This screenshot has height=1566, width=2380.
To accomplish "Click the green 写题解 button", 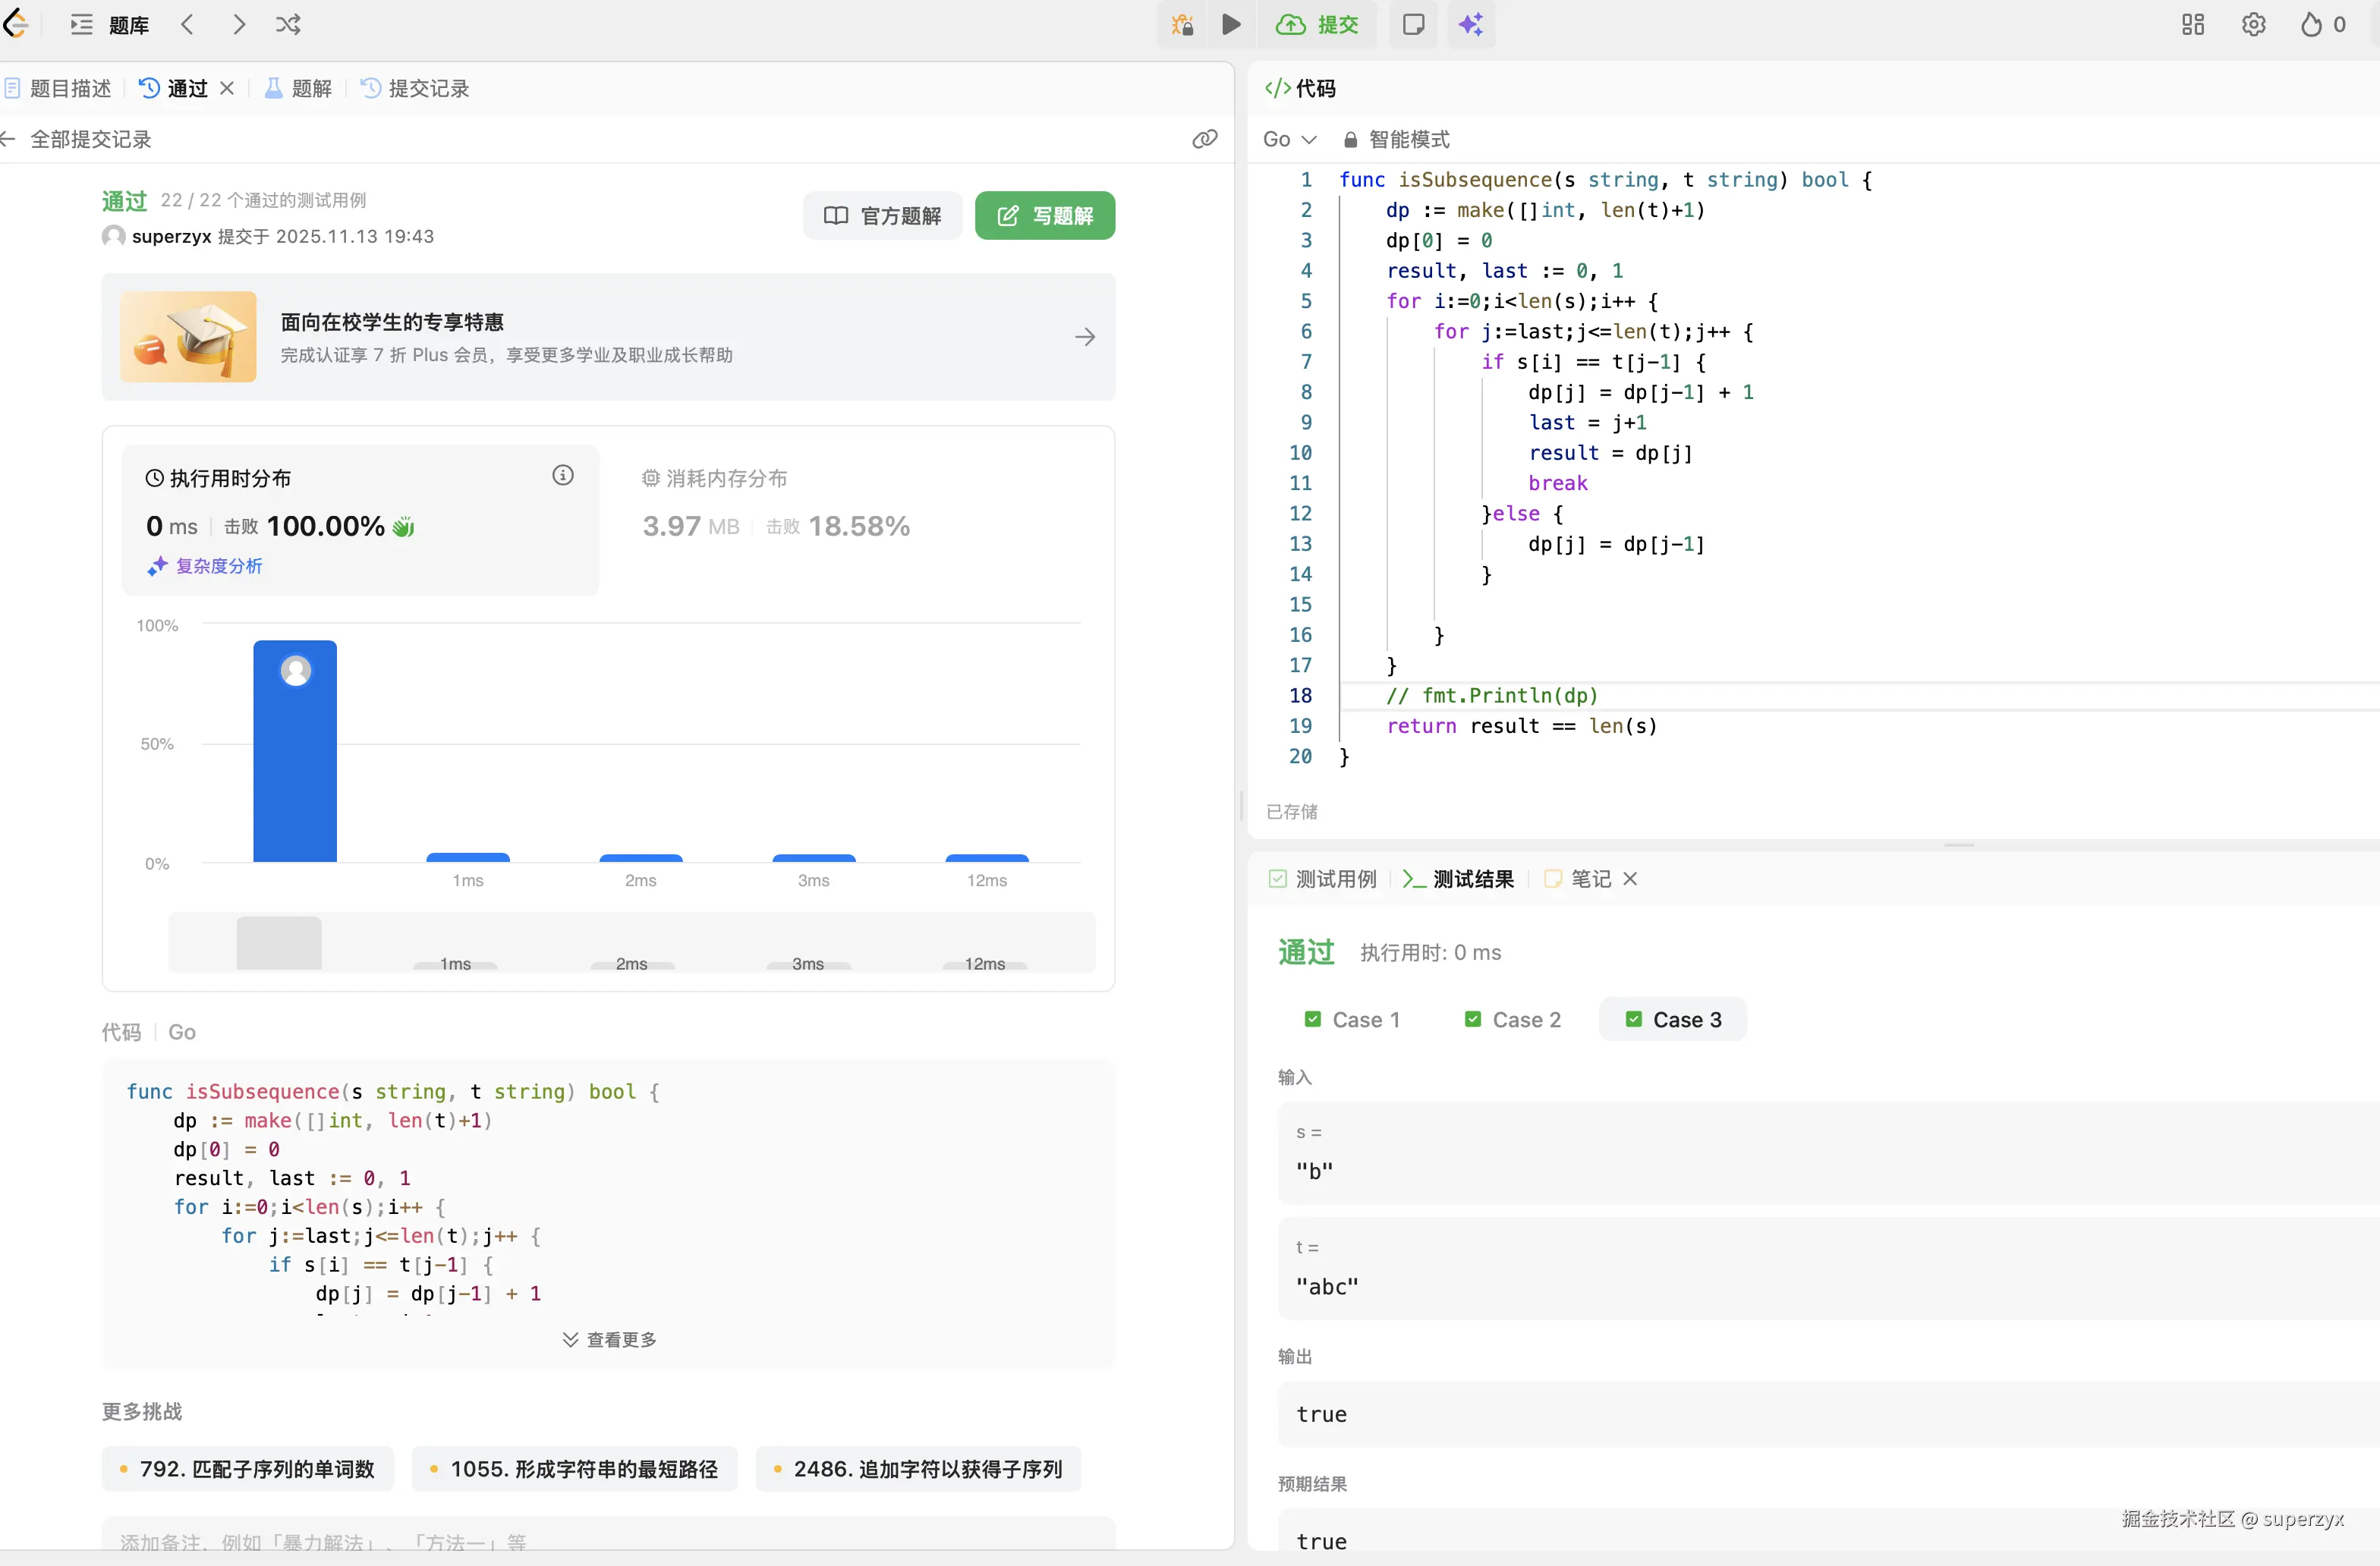I will point(1045,216).
